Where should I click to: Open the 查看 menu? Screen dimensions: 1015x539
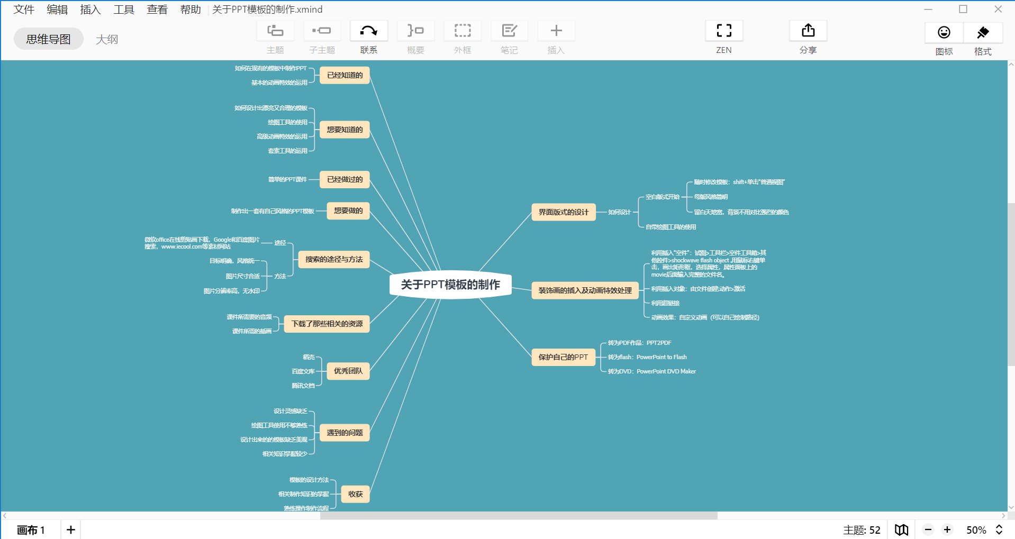pyautogui.click(x=157, y=10)
